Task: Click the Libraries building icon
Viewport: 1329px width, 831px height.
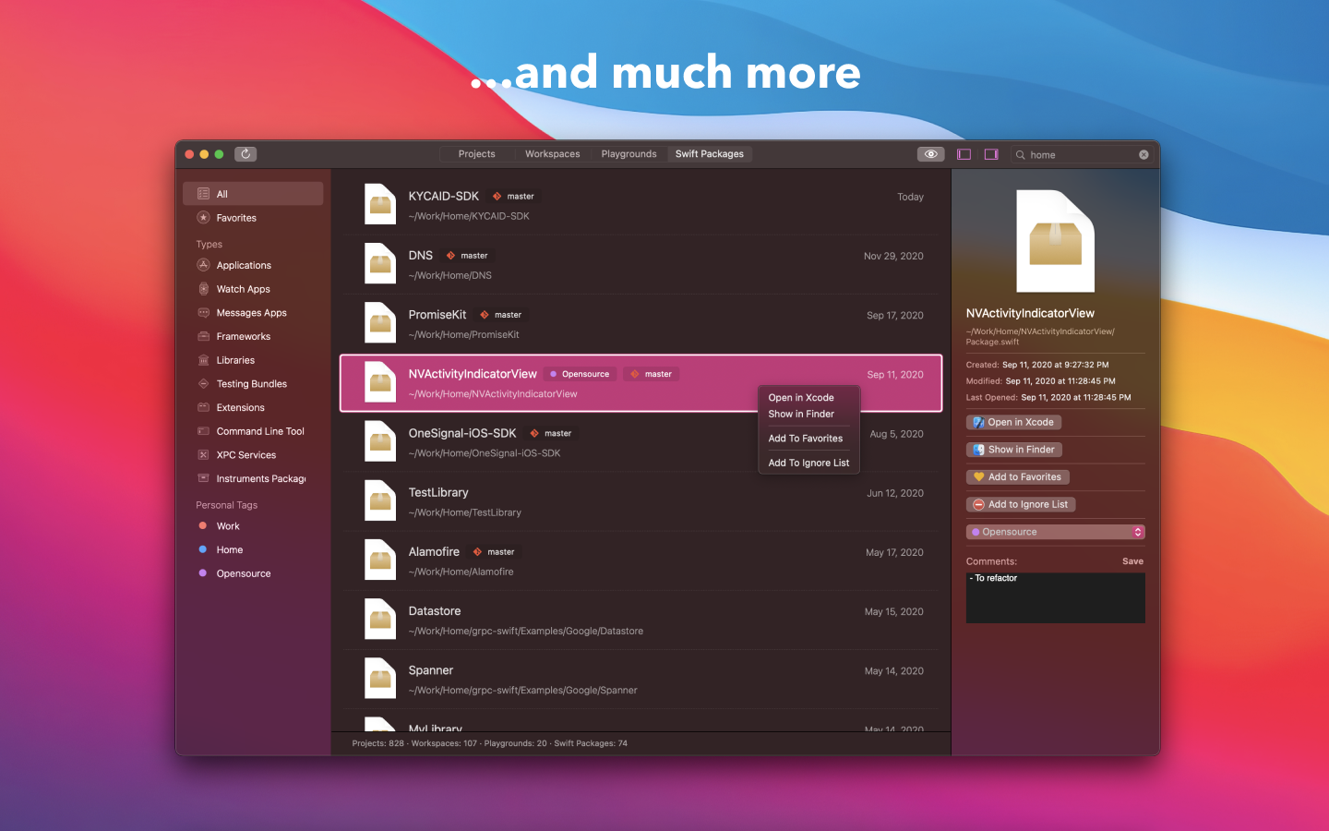Action: click(204, 360)
